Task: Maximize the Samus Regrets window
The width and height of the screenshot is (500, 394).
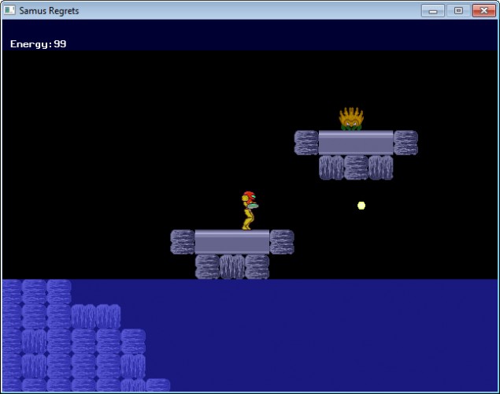Action: pyautogui.click(x=458, y=11)
